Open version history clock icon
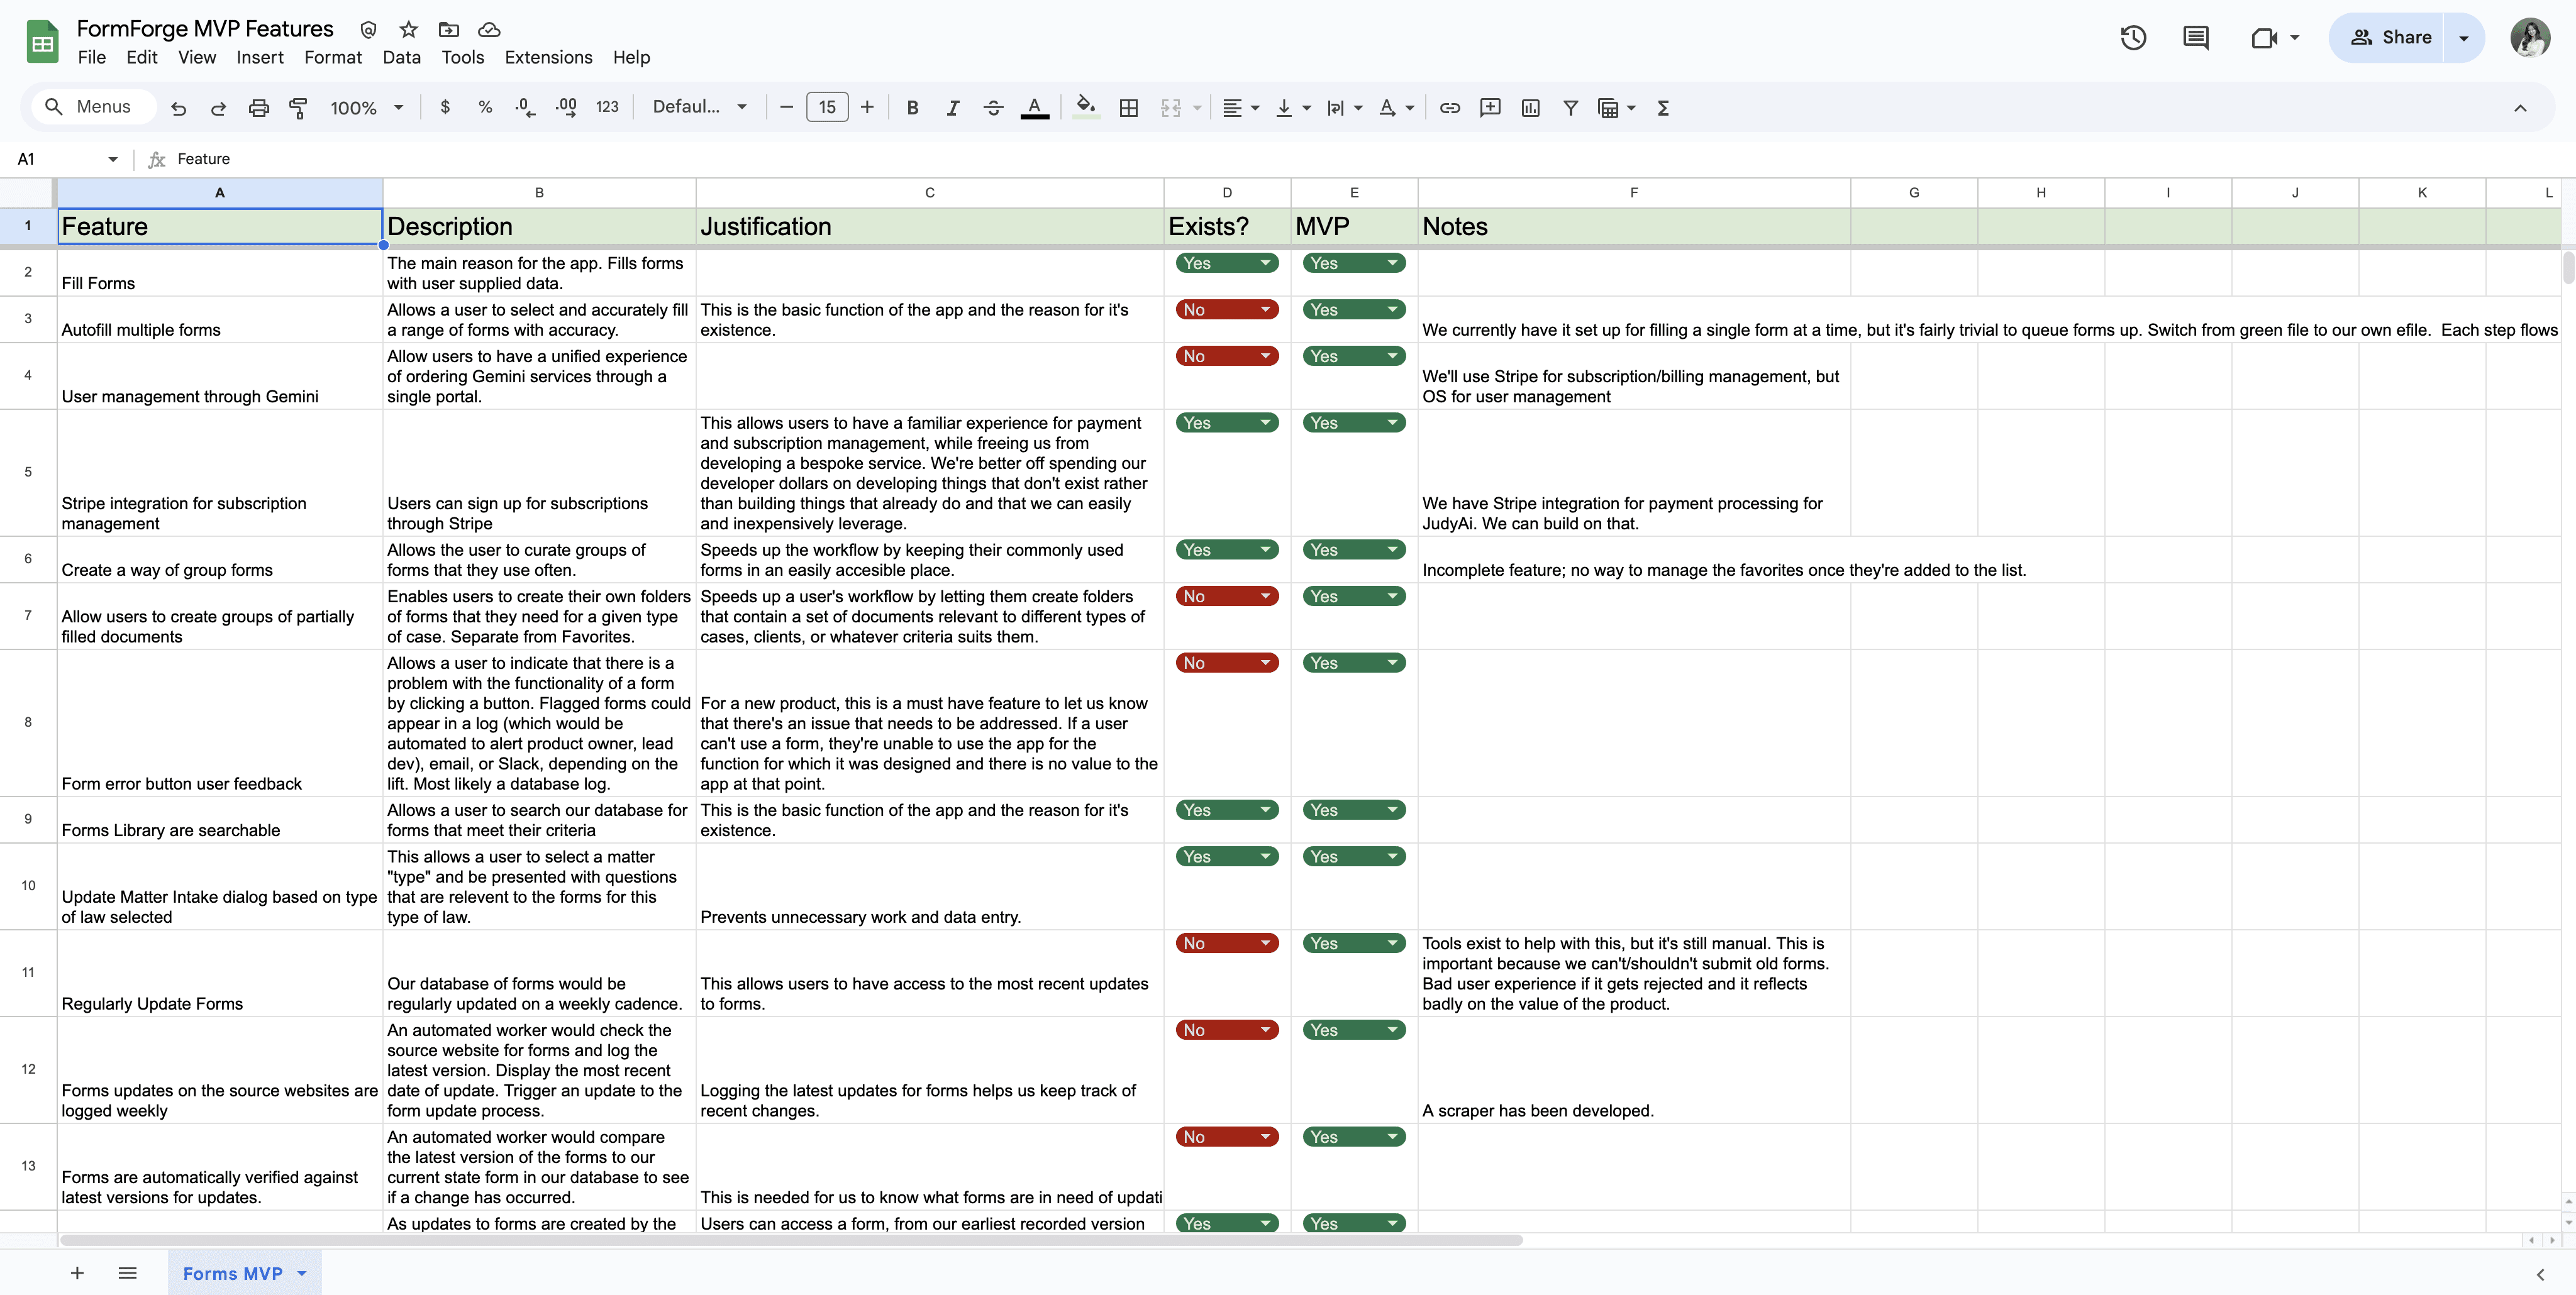Viewport: 2576px width, 1295px height. pos(2133,38)
